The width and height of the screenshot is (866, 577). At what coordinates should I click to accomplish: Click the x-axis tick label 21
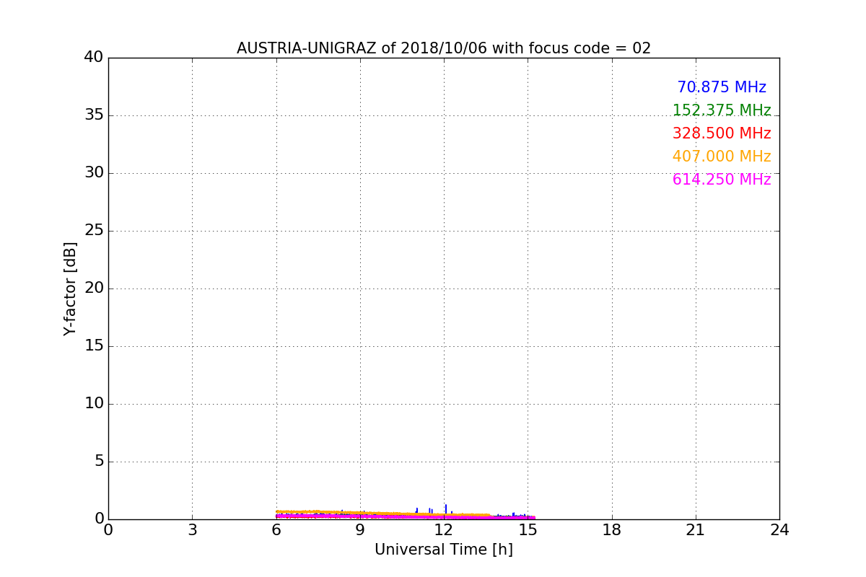[696, 530]
